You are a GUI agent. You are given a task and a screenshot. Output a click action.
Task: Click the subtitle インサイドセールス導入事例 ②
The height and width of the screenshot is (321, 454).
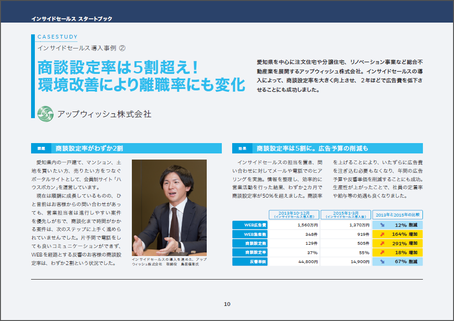81,48
